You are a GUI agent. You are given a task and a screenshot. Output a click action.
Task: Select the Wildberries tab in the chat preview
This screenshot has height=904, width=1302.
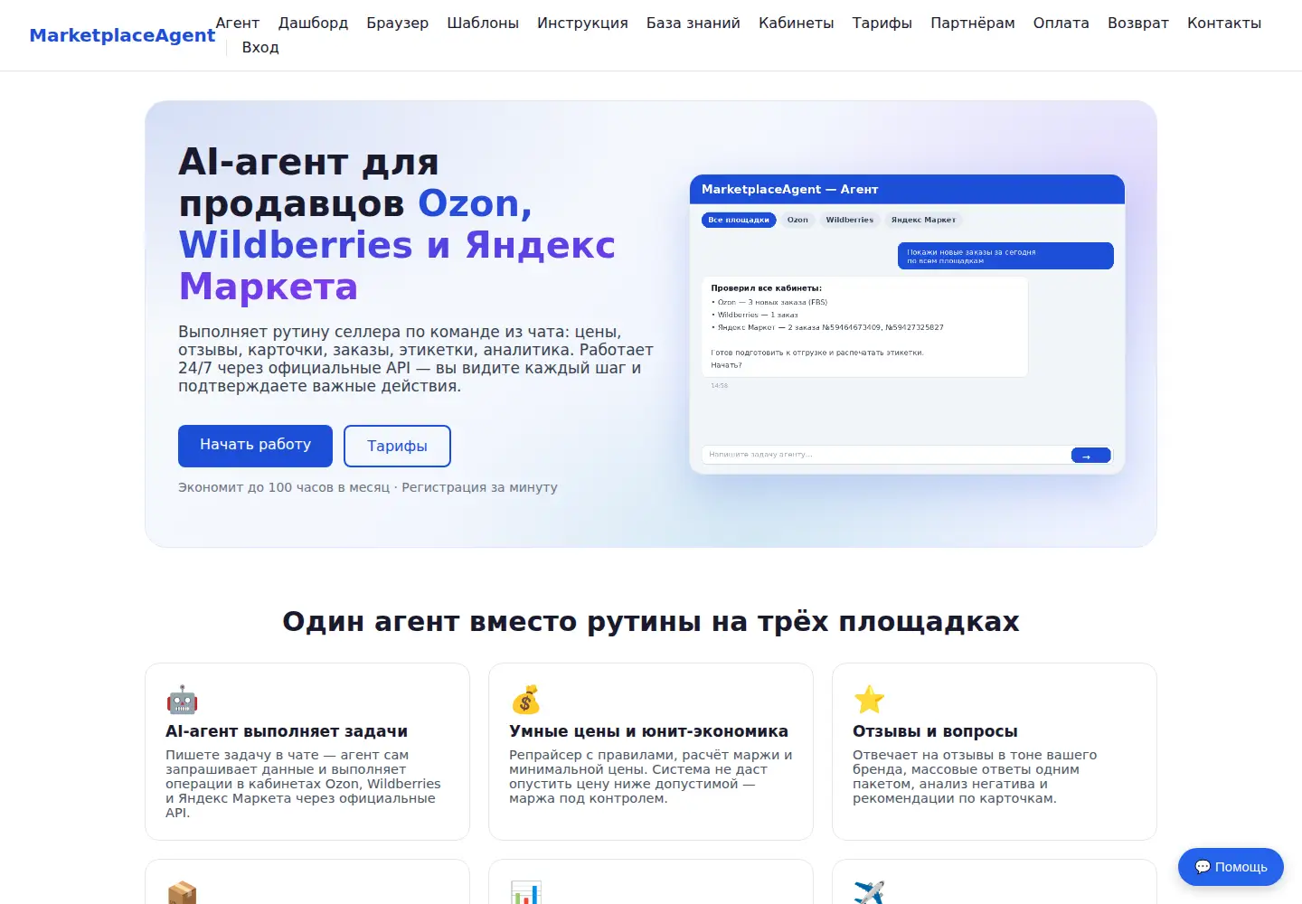(x=850, y=220)
